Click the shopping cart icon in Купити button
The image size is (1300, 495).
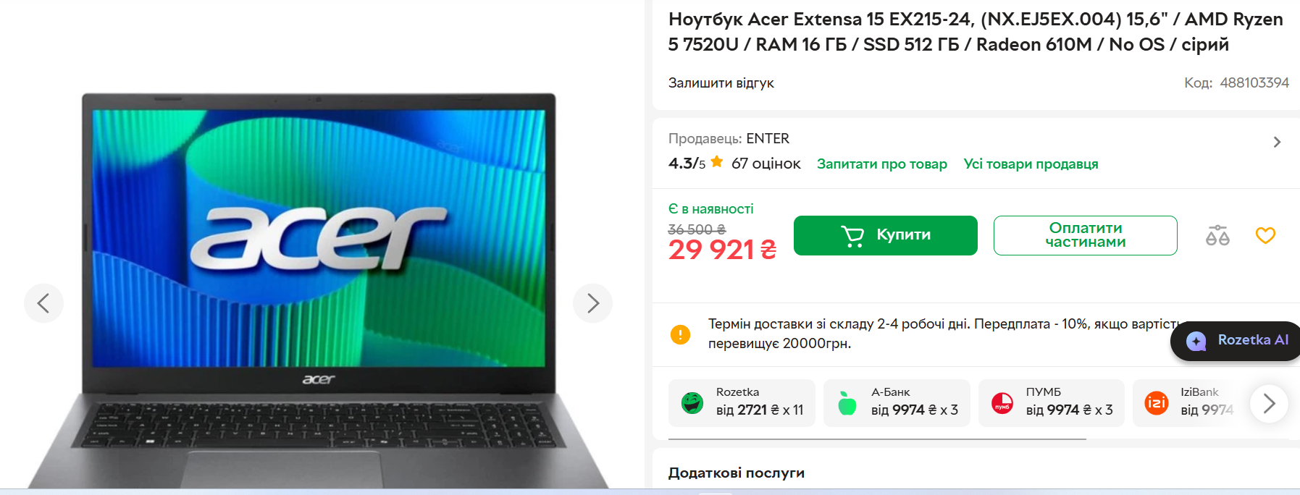852,236
